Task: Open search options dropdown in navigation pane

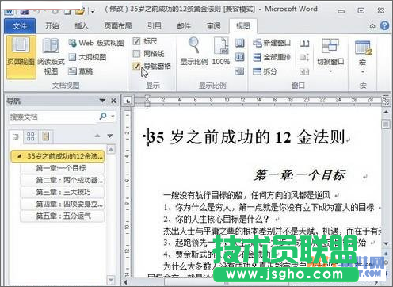Action: [113, 117]
